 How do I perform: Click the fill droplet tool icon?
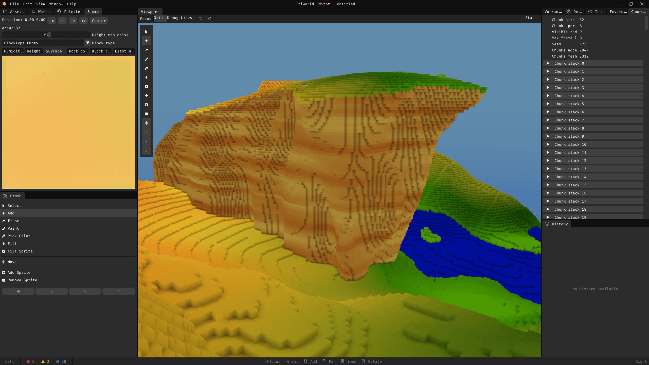[x=146, y=77]
